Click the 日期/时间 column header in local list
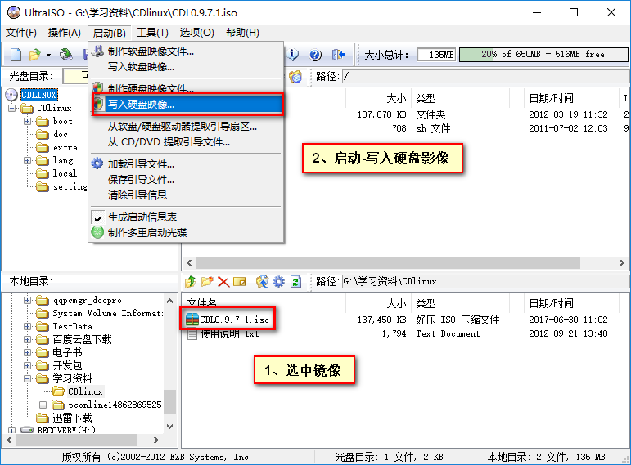631x465 pixels. (x=571, y=303)
